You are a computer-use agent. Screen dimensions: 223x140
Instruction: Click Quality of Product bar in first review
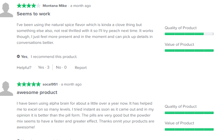point(189,34)
